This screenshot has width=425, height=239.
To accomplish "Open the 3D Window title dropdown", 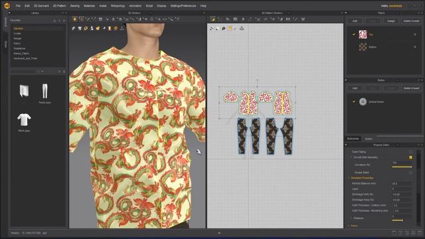I will (x=151, y=13).
